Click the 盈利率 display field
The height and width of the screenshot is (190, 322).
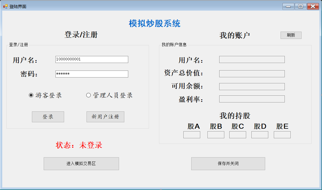point(252,99)
